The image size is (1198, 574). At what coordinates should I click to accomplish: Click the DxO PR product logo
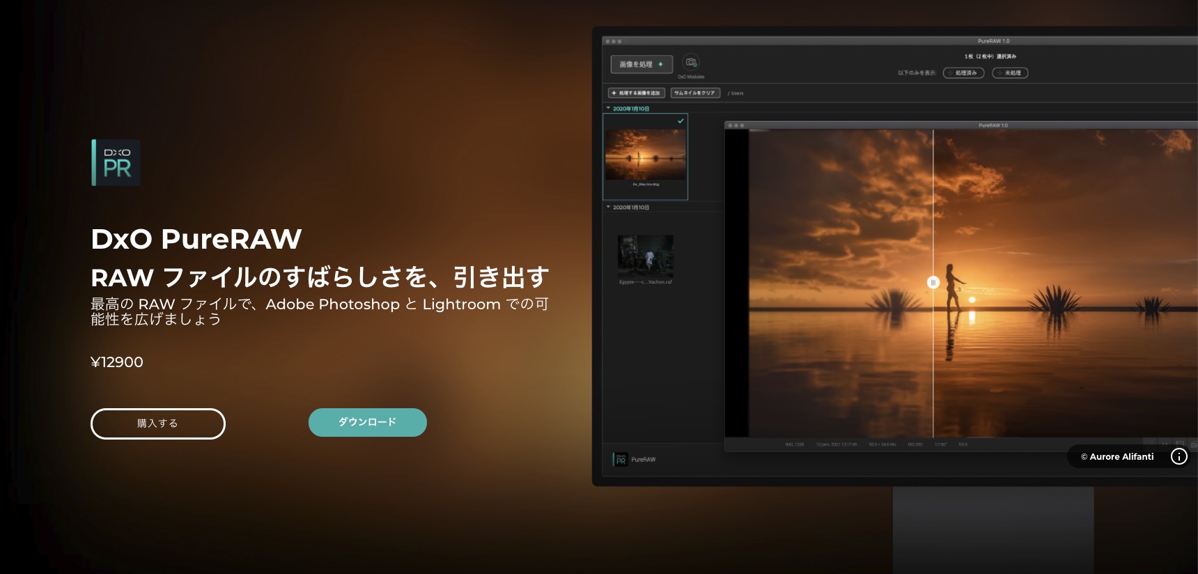[x=116, y=162]
